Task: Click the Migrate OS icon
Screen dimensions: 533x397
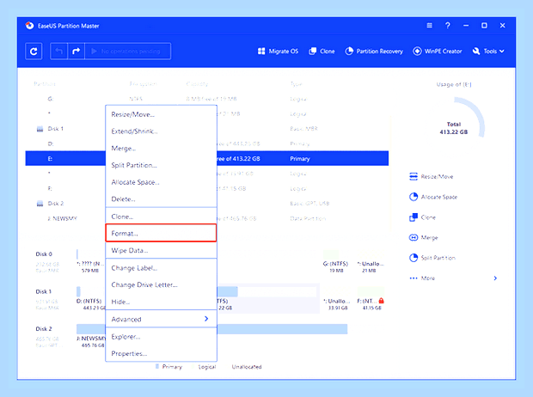Action: [x=261, y=52]
